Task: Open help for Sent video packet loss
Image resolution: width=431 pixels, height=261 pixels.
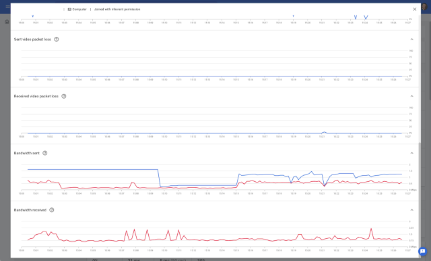Action: (57, 39)
